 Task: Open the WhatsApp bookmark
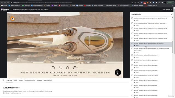(26, 5)
